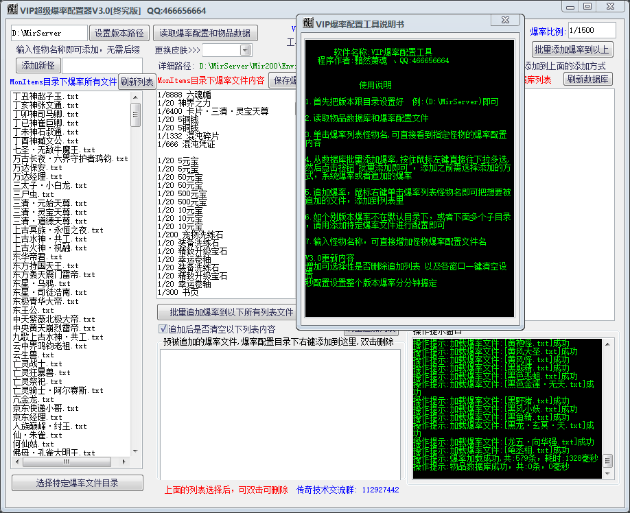The height and width of the screenshot is (513, 630).
Task: Select 东王公.txt file
Action: point(33,310)
